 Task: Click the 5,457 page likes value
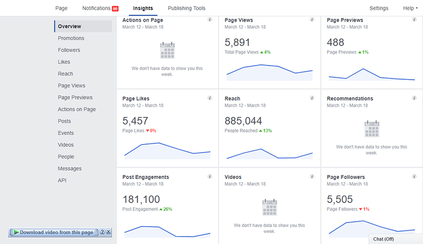tap(135, 121)
